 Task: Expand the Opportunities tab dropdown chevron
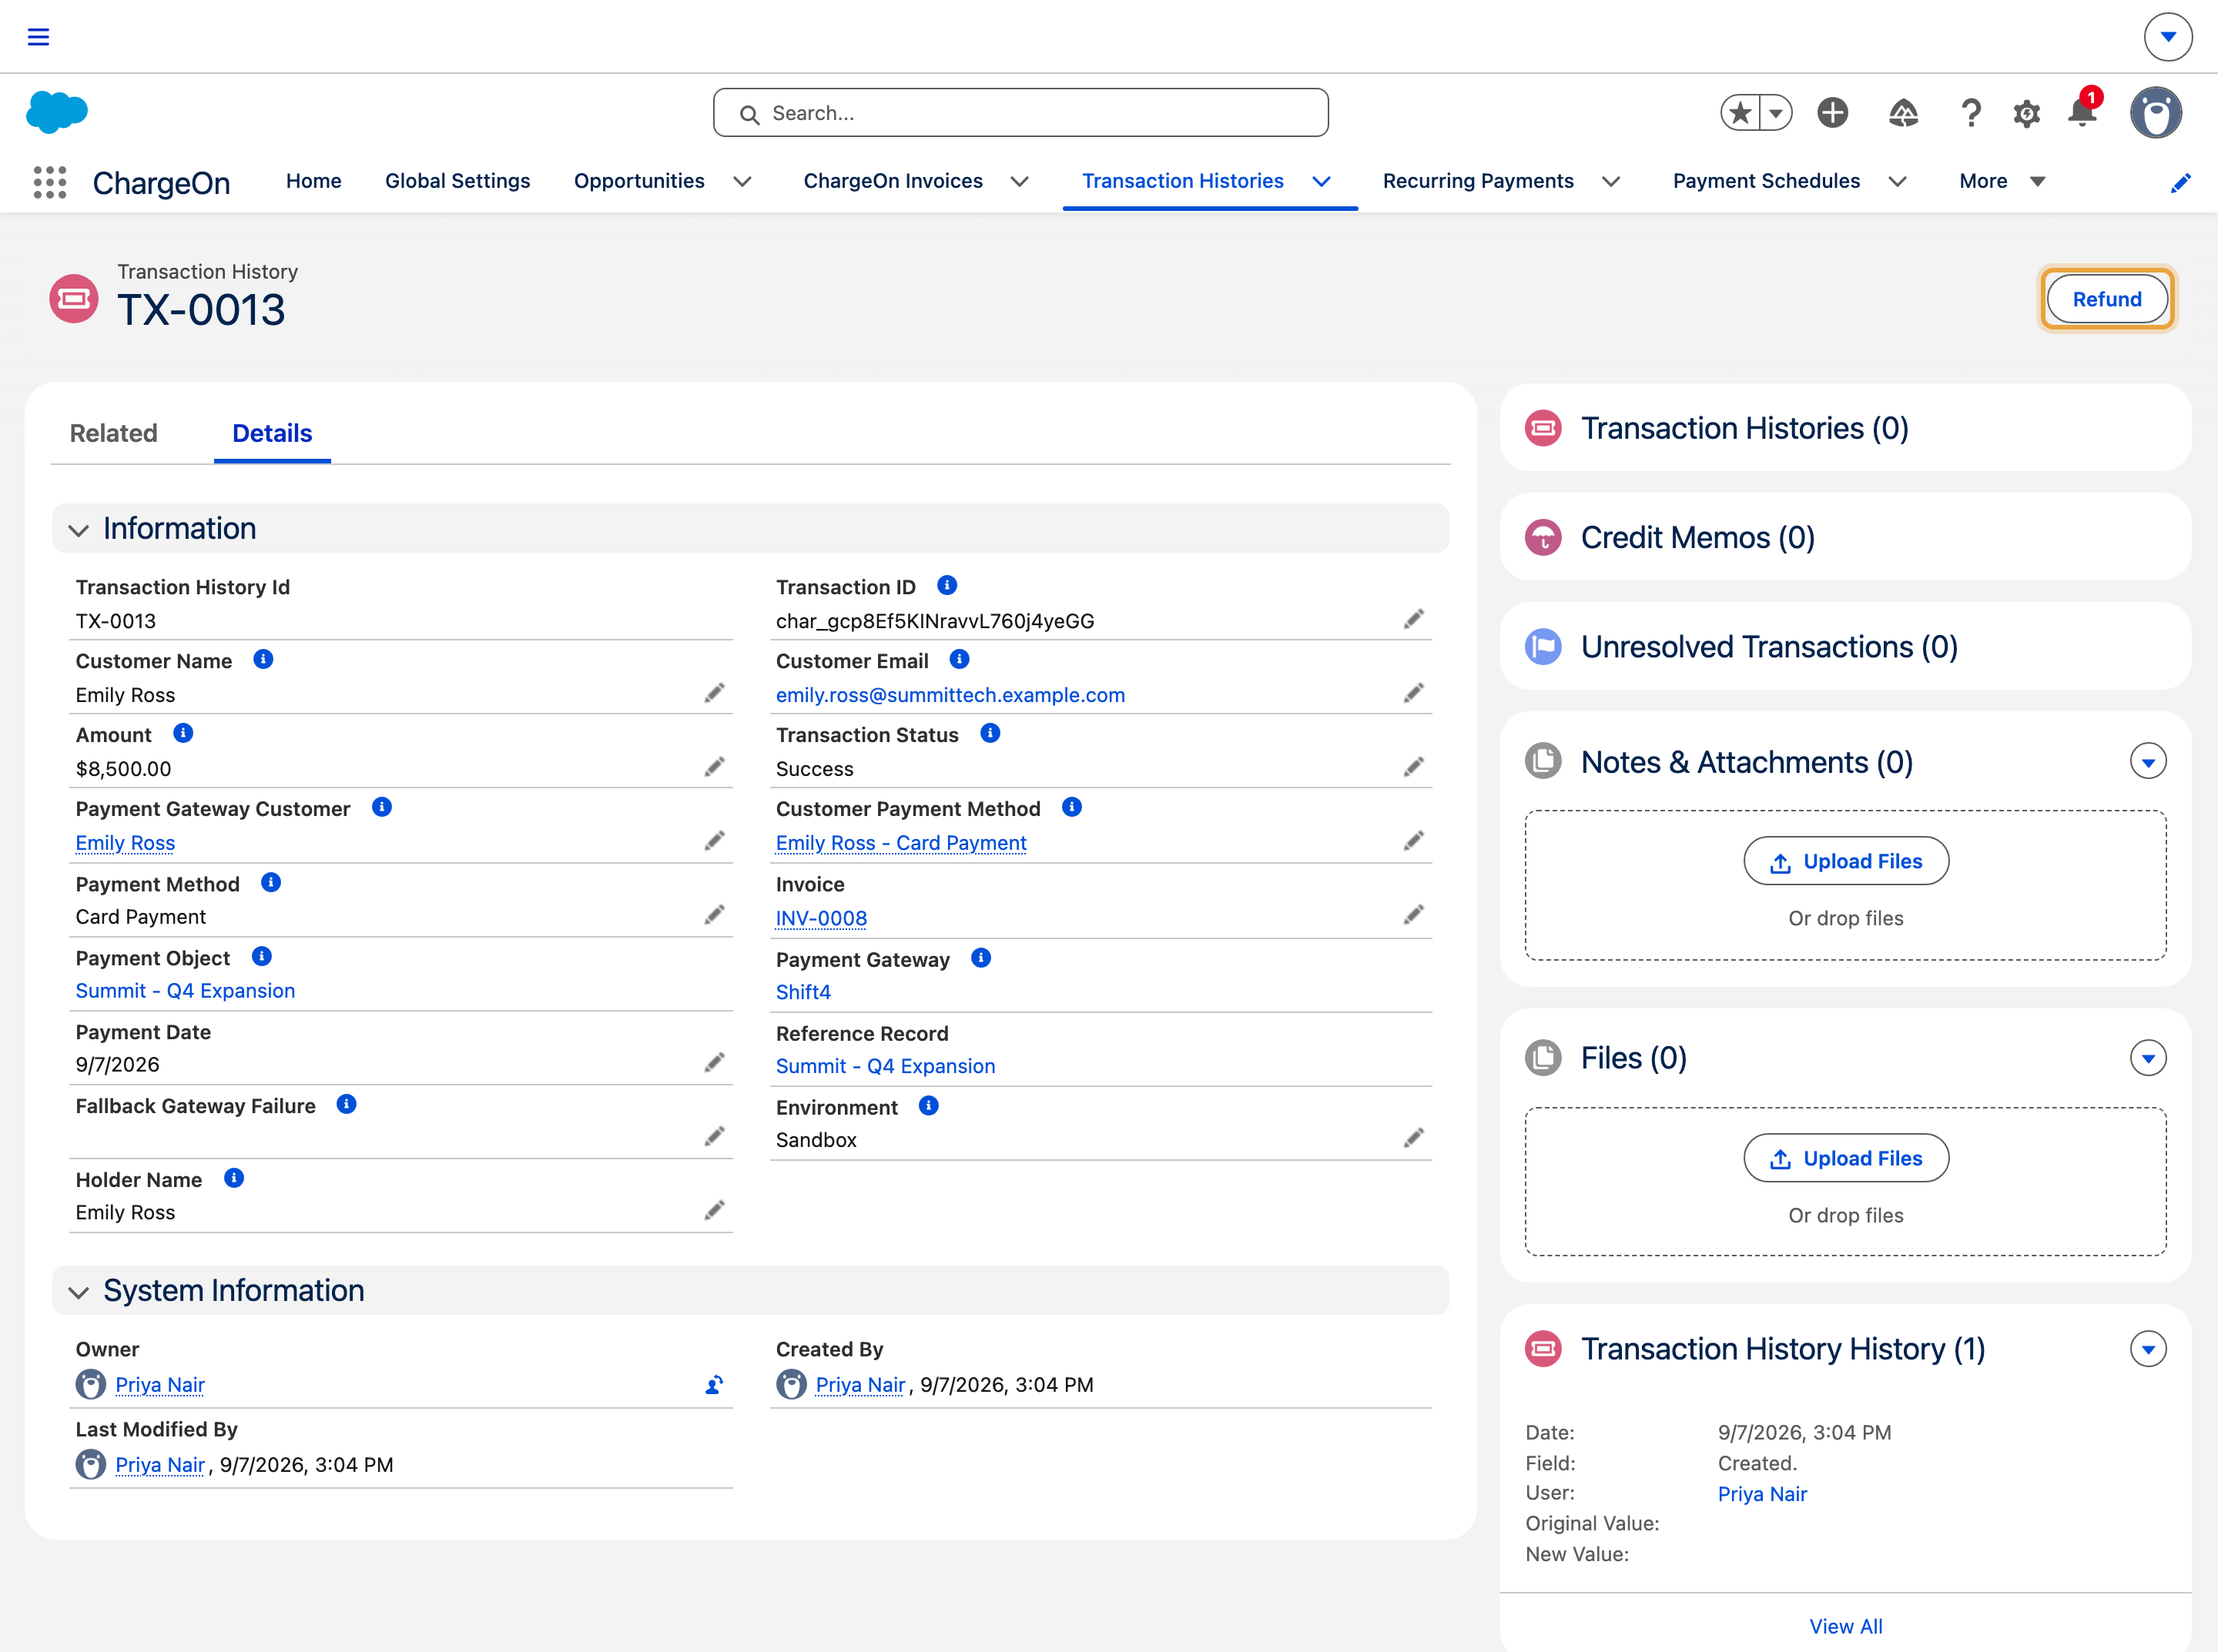(x=742, y=182)
